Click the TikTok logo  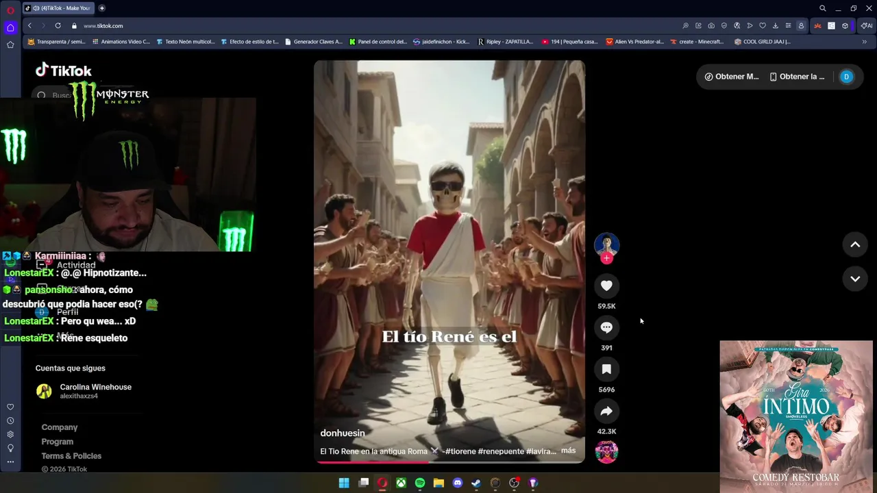[64, 71]
